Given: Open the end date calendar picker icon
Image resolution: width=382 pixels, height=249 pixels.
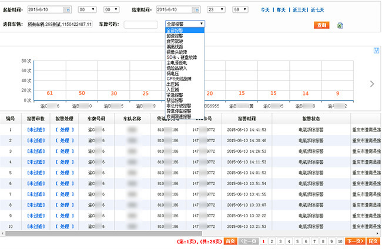Looking at the screenshot, I should click(196, 10).
